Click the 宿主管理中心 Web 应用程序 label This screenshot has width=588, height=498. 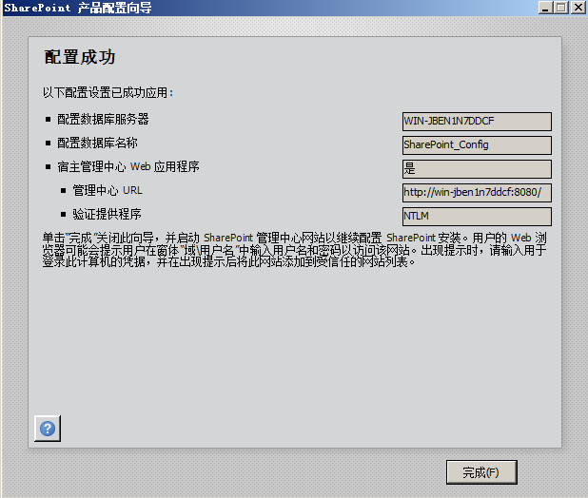click(128, 166)
